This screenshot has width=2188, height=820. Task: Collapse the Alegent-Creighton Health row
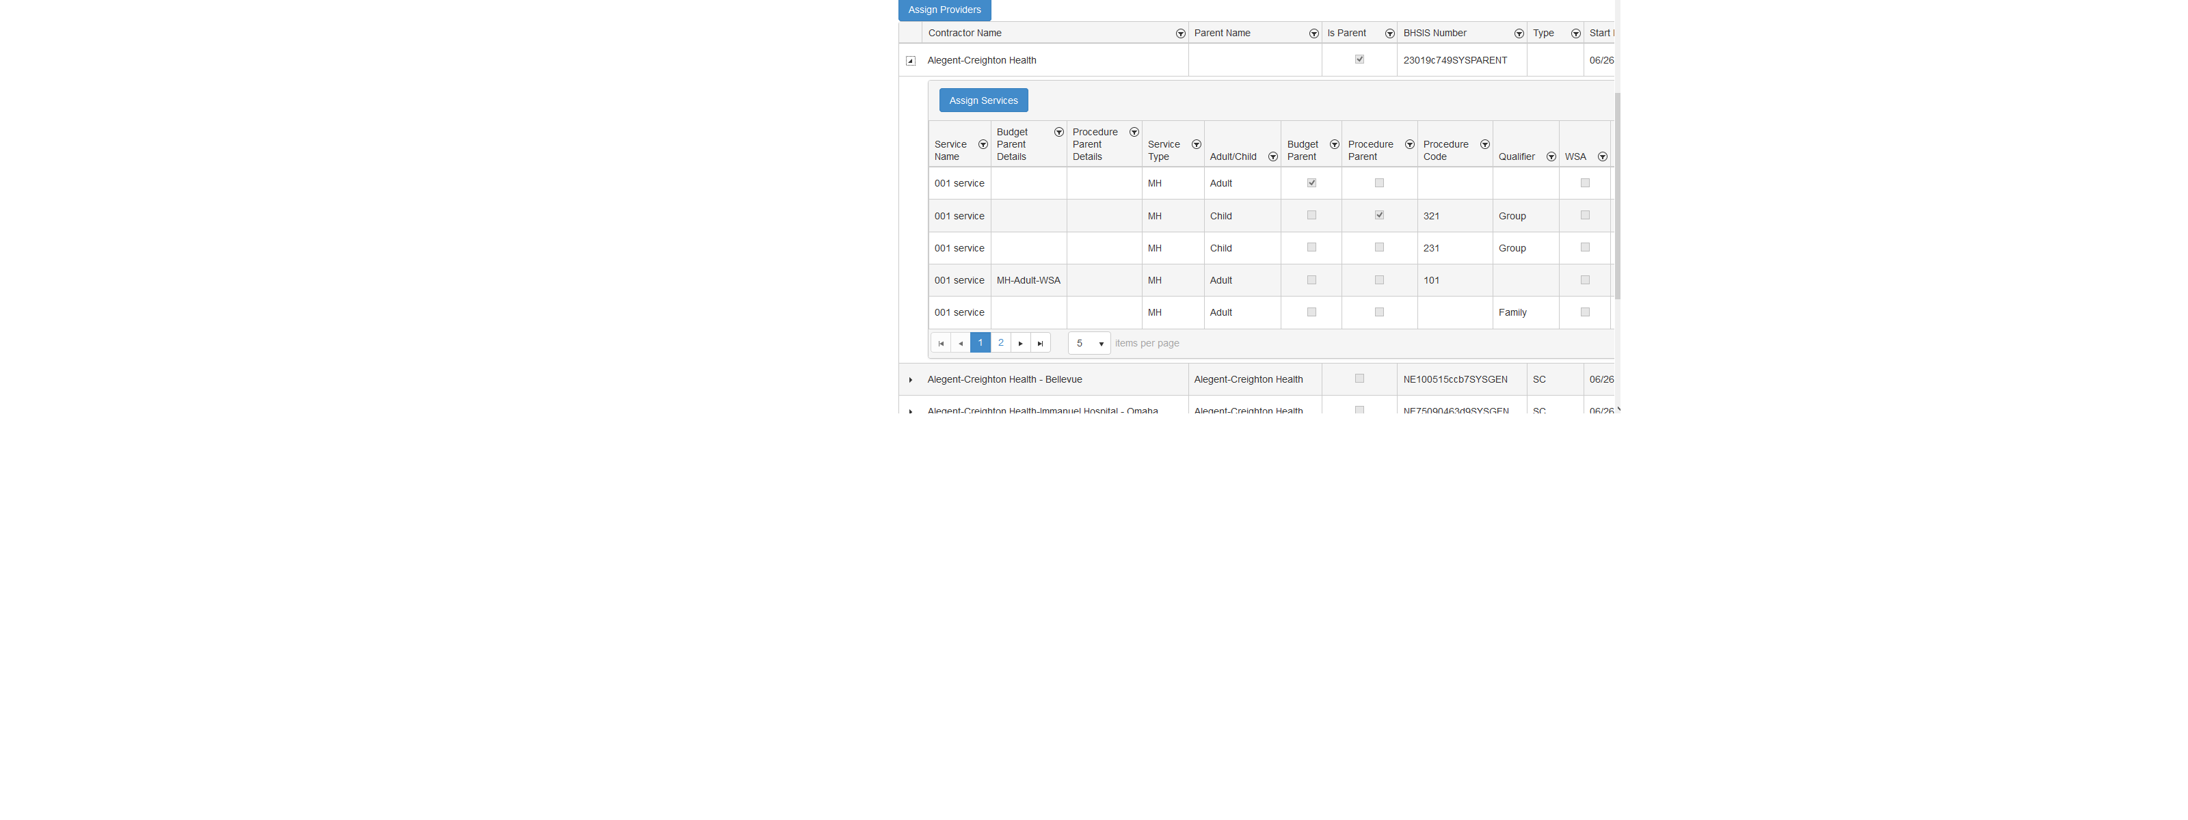point(911,61)
